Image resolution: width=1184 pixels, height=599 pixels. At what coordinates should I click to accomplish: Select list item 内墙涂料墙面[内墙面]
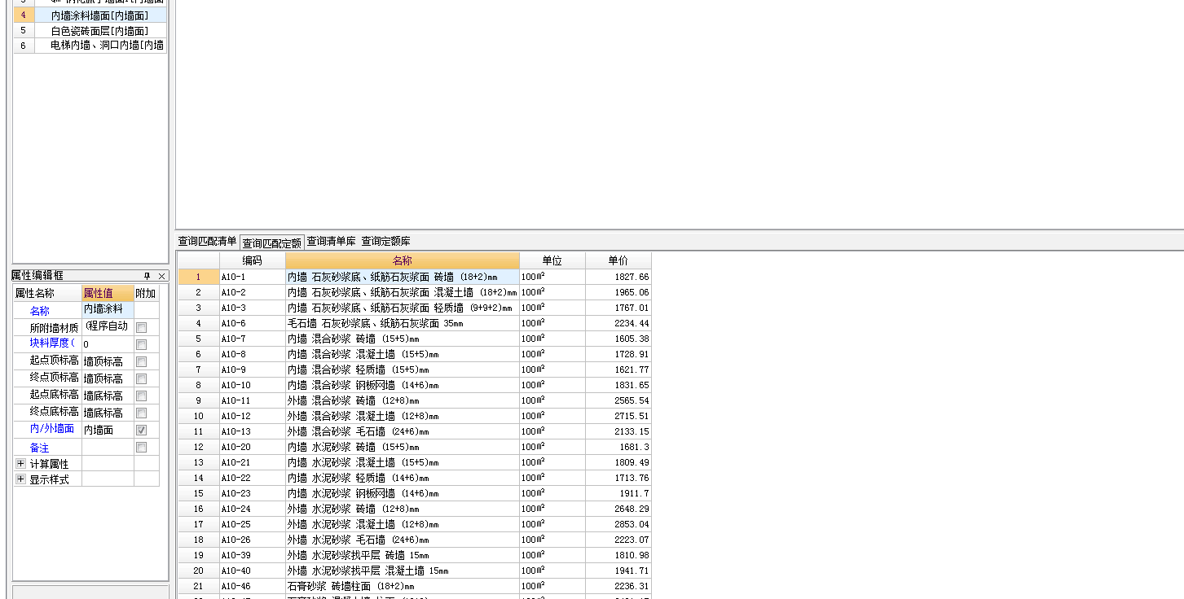(x=100, y=15)
